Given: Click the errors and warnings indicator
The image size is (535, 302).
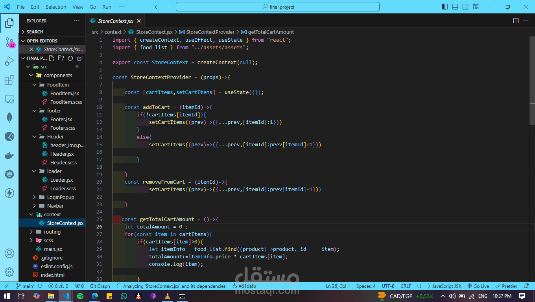Looking at the screenshot, I should click(x=59, y=286).
